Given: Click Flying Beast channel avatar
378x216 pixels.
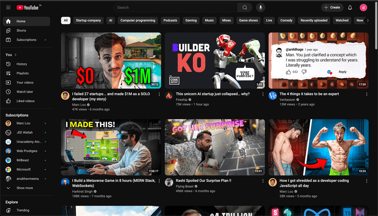Looking at the screenshot, I should tap(169, 182).
